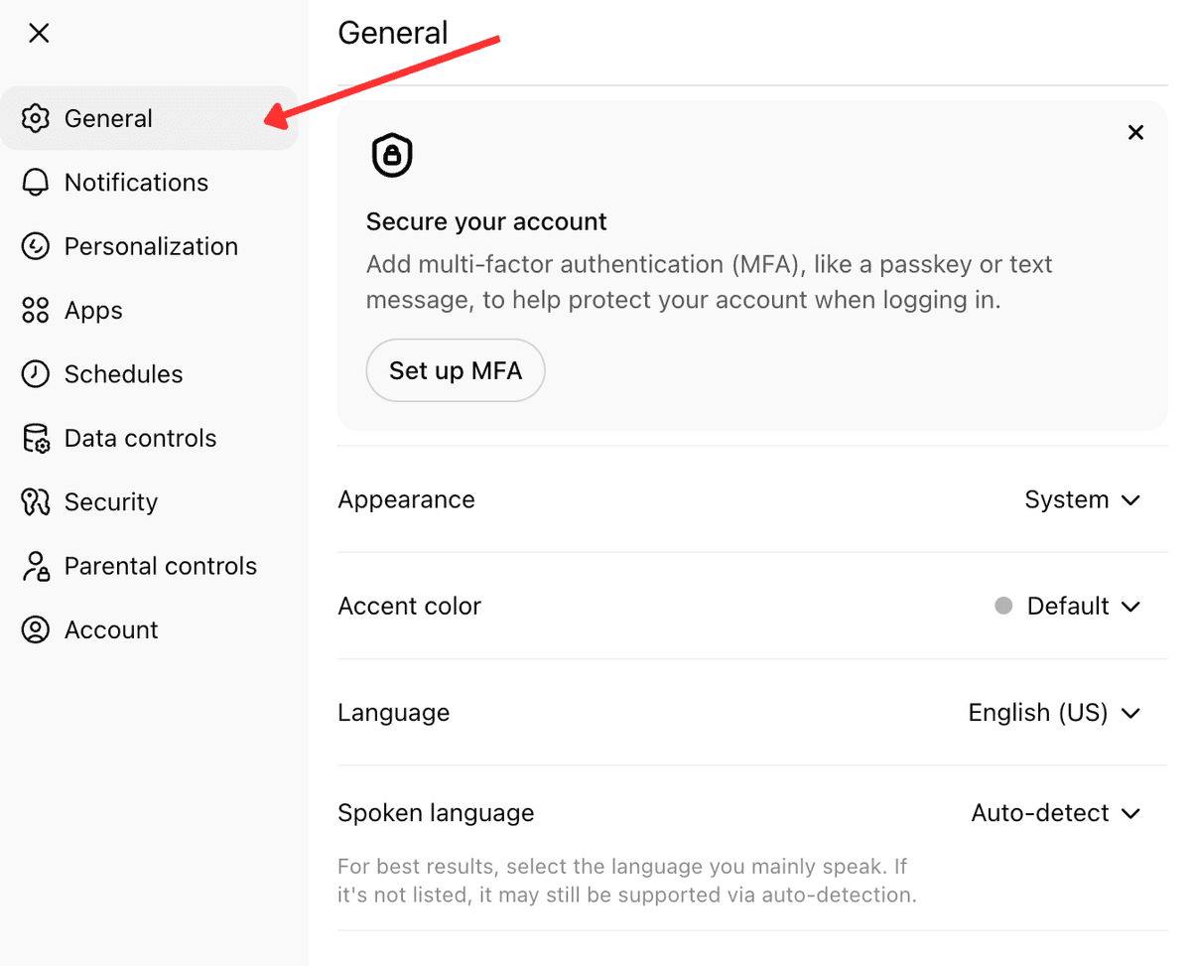Click the Default accent color swatch
This screenshot has height=966, width=1191.
[x=1002, y=606]
